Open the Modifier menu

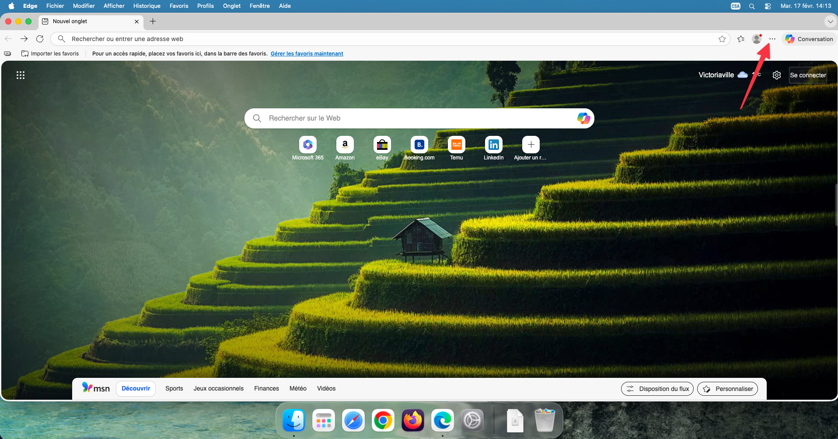(84, 6)
